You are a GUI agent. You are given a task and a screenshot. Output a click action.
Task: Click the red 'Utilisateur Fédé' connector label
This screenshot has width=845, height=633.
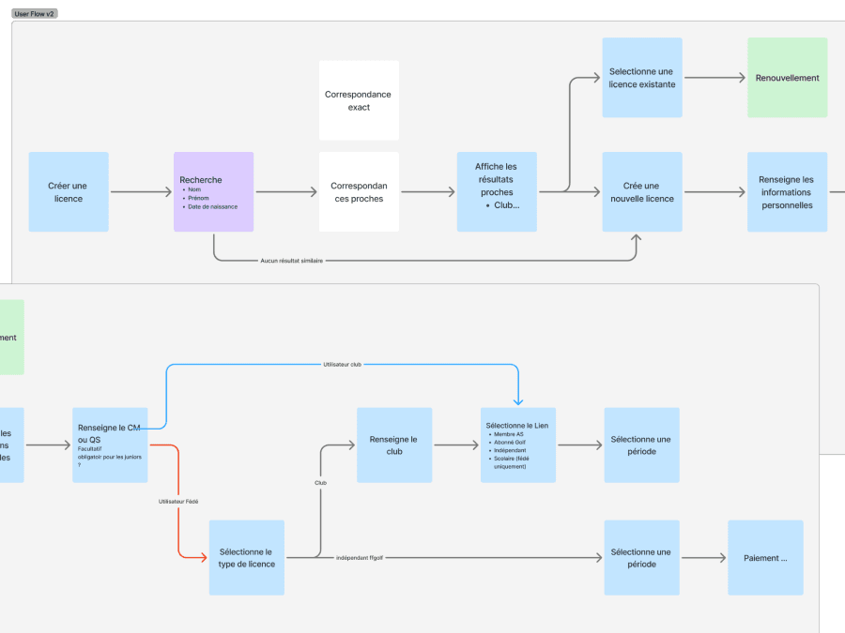177,502
